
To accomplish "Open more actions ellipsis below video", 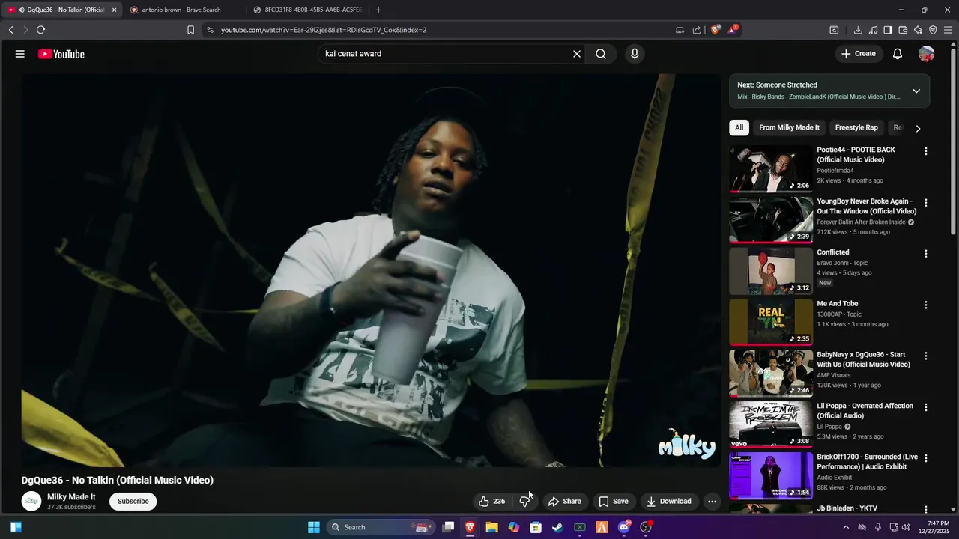I will 712,502.
